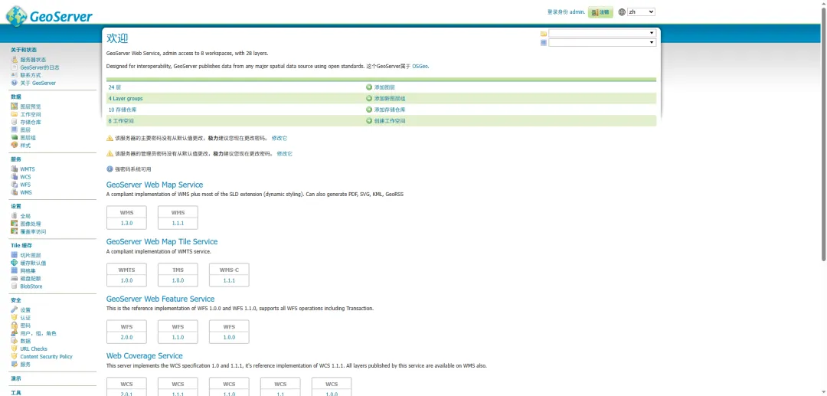Click the 图层预览 map icon
The image size is (827, 396).
click(15, 106)
